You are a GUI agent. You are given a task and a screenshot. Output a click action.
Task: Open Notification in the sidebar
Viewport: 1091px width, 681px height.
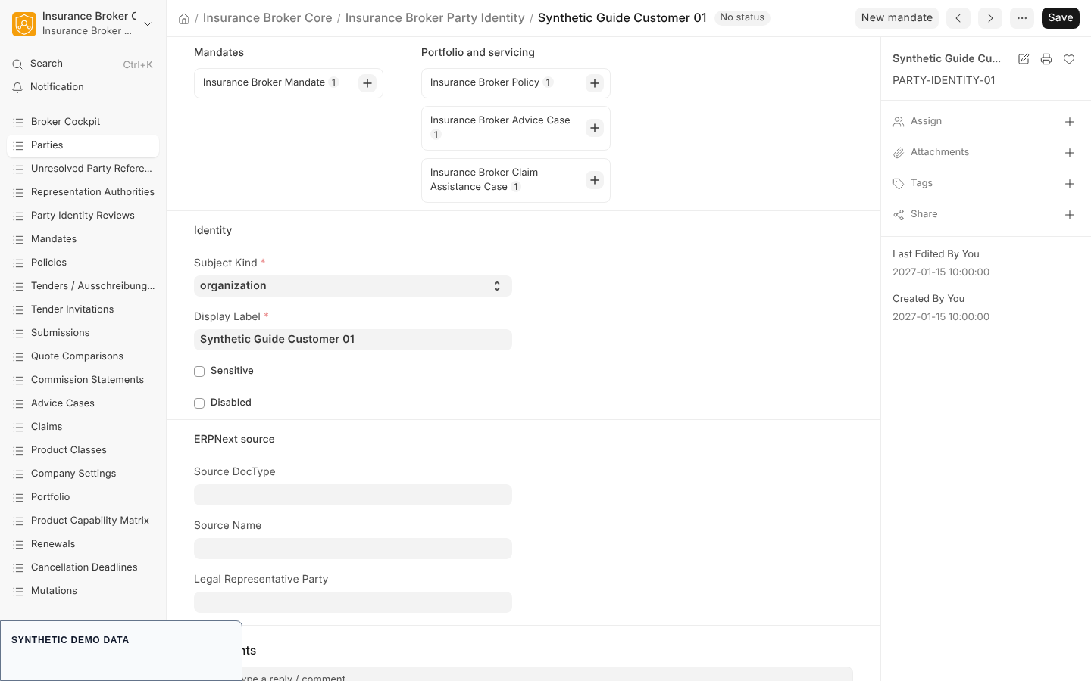(83, 88)
